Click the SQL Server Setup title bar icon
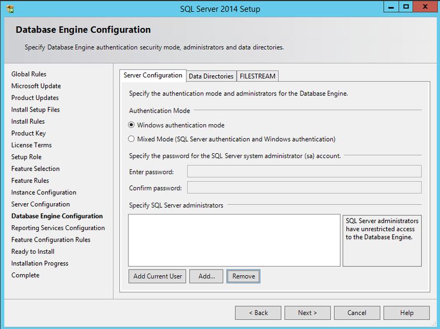 [x=10, y=8]
